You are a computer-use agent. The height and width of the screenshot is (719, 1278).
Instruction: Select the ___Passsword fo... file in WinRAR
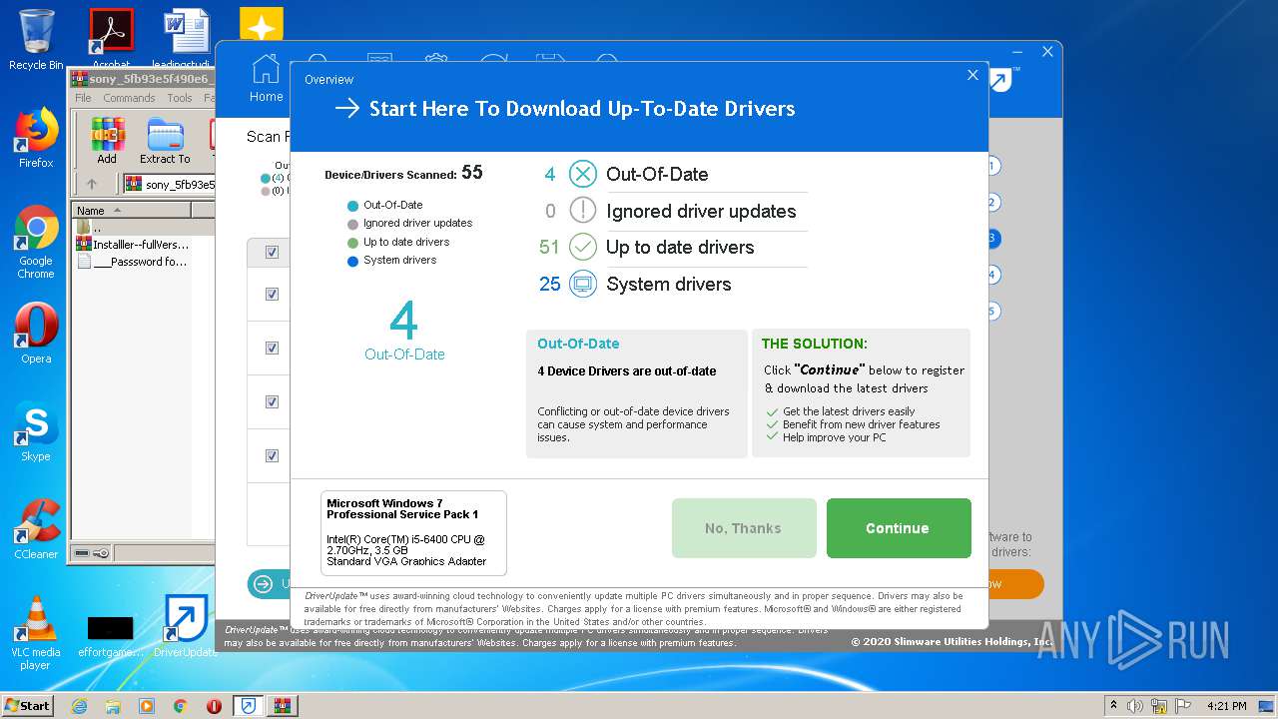tap(133, 262)
